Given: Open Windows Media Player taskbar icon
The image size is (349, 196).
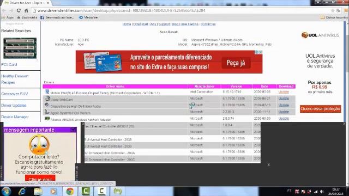Looking at the screenshot, I should 53,191.
